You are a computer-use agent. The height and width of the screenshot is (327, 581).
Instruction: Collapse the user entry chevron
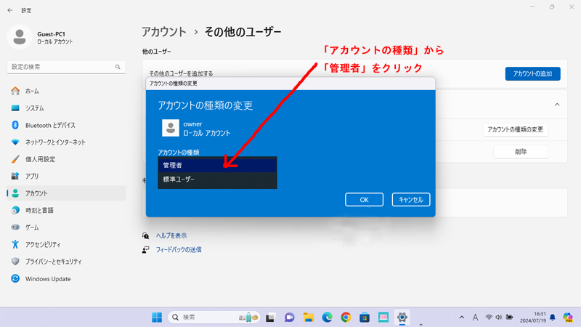coord(557,105)
